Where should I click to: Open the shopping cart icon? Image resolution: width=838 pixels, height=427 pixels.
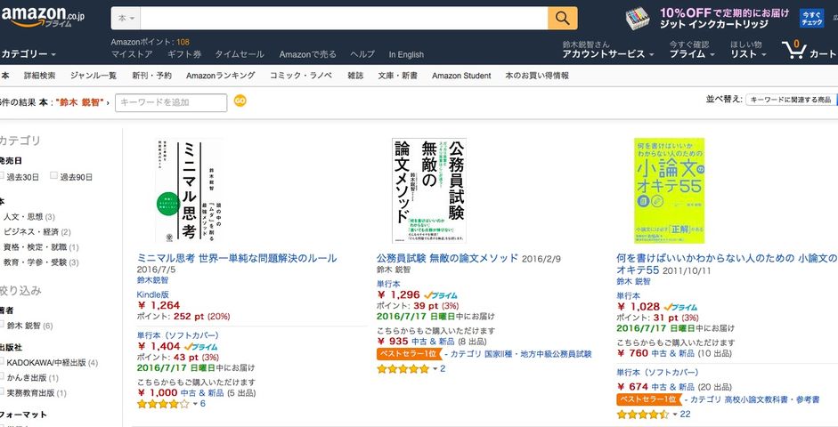794,50
